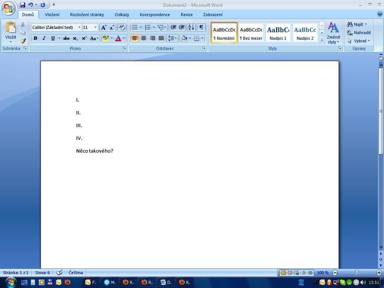The width and height of the screenshot is (384, 288).
Task: Open the font size dropdown
Action: tap(95, 27)
